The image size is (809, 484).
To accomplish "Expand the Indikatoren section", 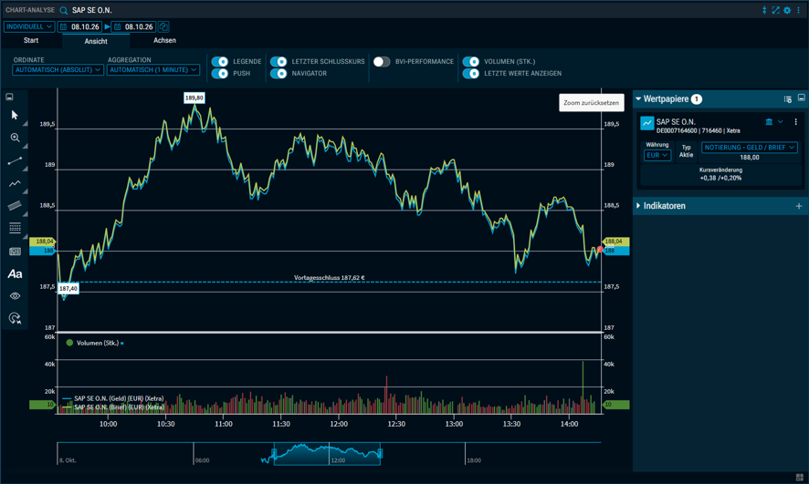I will [638, 205].
